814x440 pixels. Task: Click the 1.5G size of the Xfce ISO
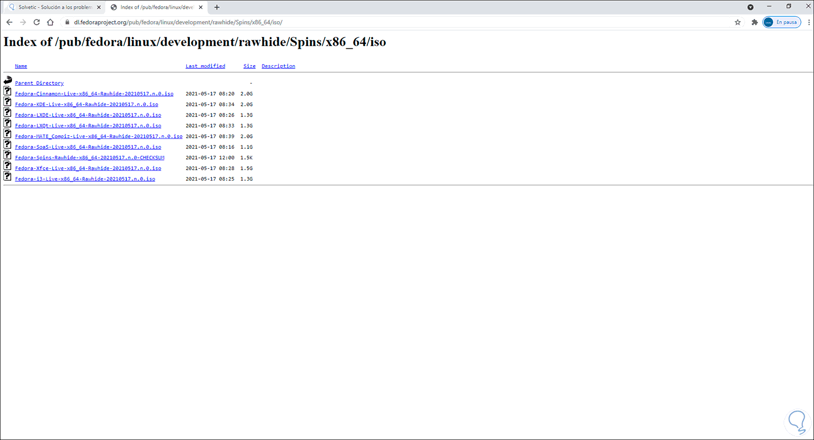(x=247, y=168)
